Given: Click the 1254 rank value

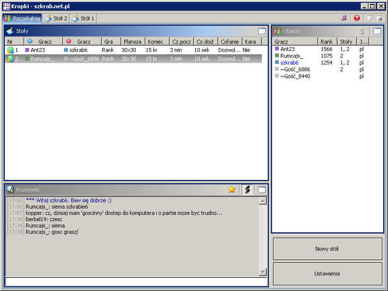Looking at the screenshot, I should [x=326, y=63].
